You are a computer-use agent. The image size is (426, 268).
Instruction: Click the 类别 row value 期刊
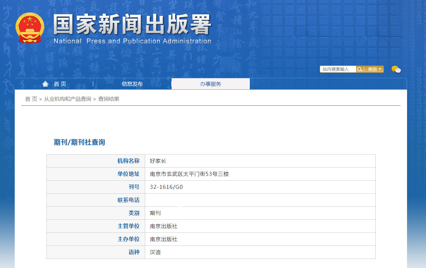pyautogui.click(x=155, y=213)
